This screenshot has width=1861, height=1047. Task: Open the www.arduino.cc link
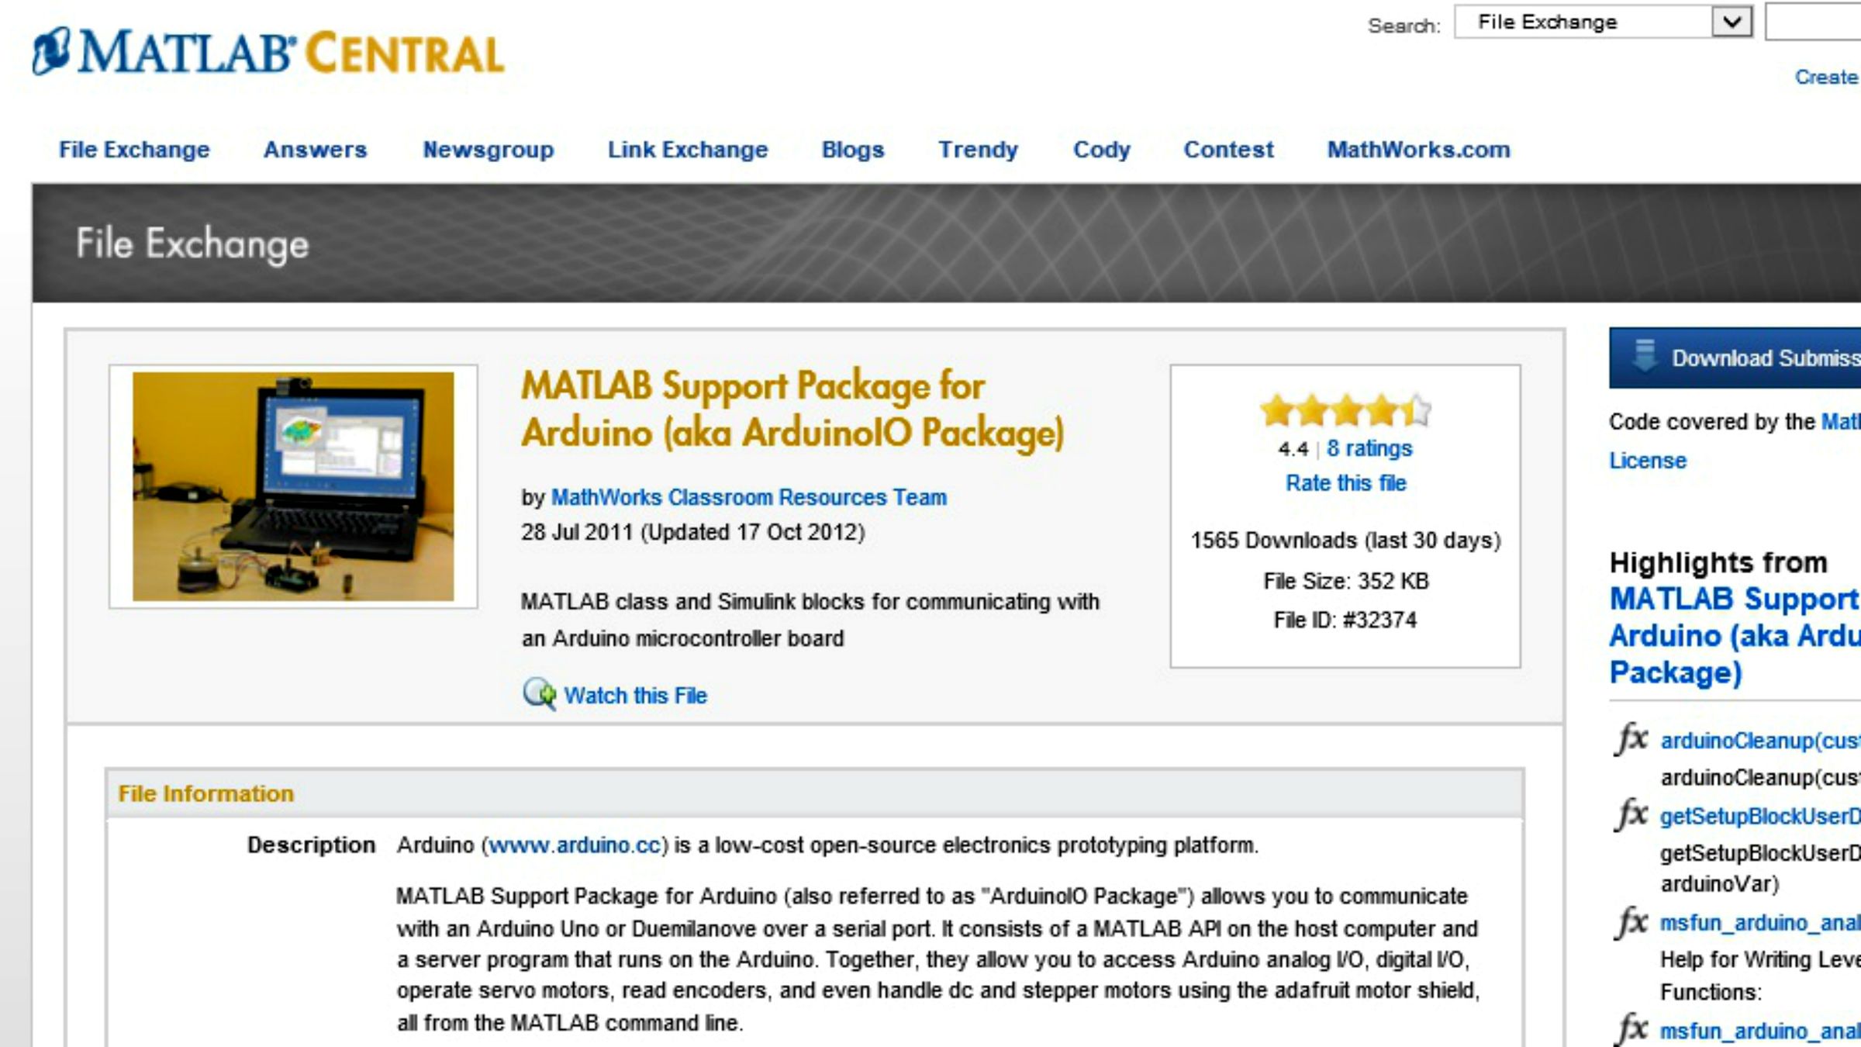click(x=575, y=845)
